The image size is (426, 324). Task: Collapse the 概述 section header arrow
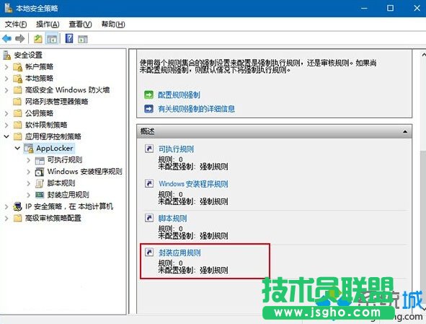click(x=405, y=131)
